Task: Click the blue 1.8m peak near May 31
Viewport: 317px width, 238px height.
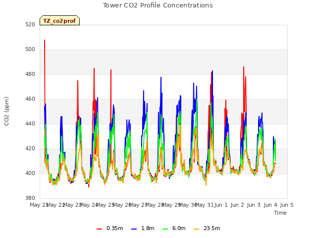Action: click(x=212, y=71)
